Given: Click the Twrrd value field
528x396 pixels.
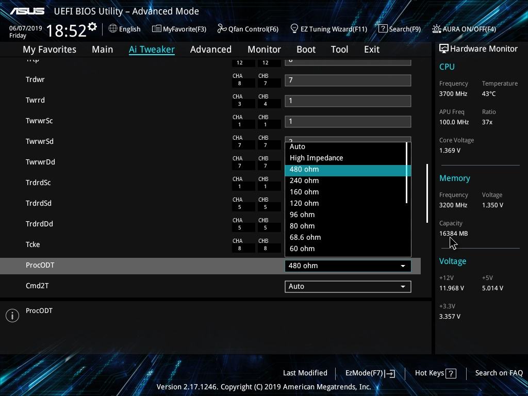Looking at the screenshot, I should (x=348, y=101).
